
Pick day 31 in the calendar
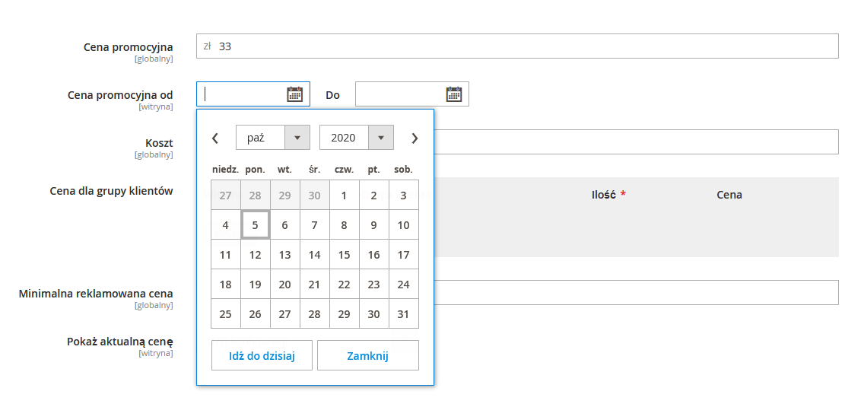click(404, 313)
